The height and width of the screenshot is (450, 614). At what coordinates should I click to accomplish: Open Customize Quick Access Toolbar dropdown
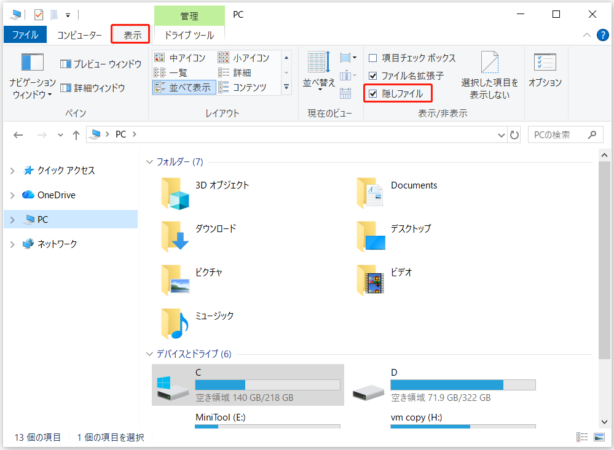[x=68, y=15]
